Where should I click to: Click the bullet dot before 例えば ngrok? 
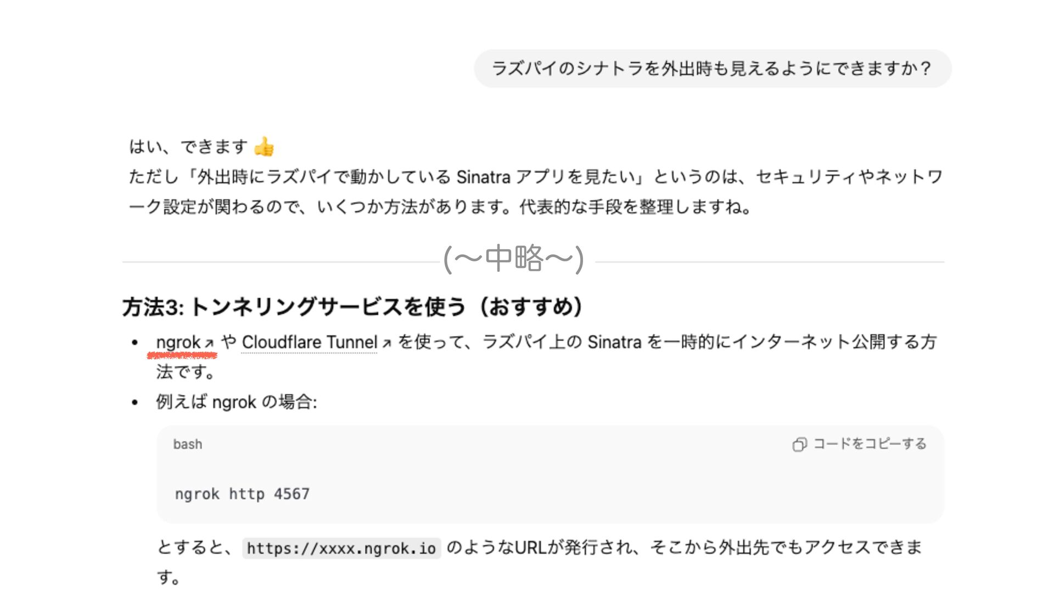point(135,402)
